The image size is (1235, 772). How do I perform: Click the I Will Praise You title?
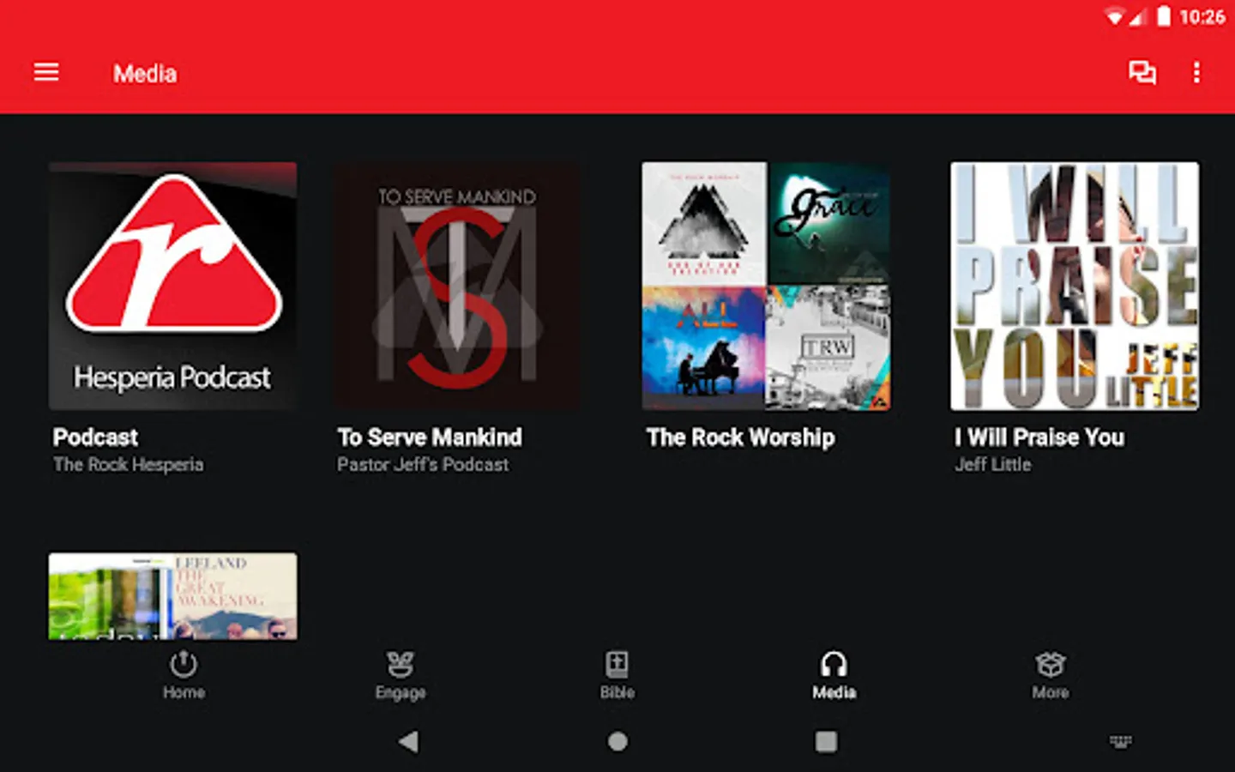(1039, 437)
